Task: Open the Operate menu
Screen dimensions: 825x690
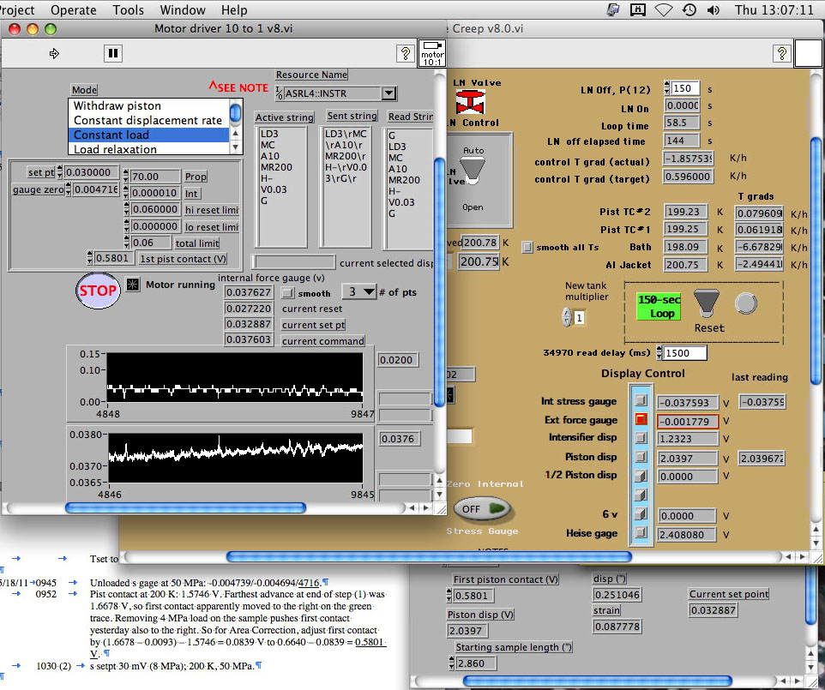Action: (x=73, y=10)
